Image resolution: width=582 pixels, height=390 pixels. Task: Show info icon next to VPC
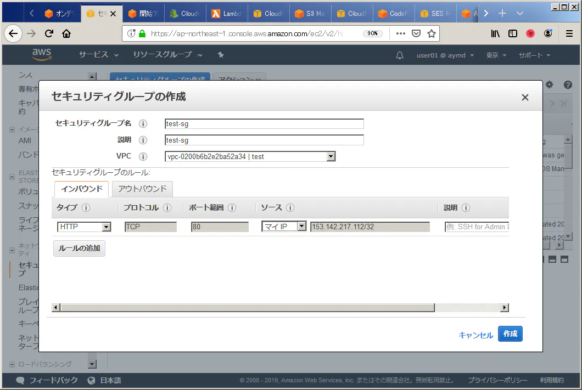point(143,156)
